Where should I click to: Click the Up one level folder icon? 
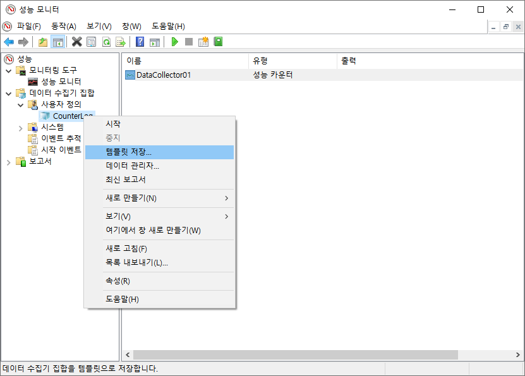(43, 42)
